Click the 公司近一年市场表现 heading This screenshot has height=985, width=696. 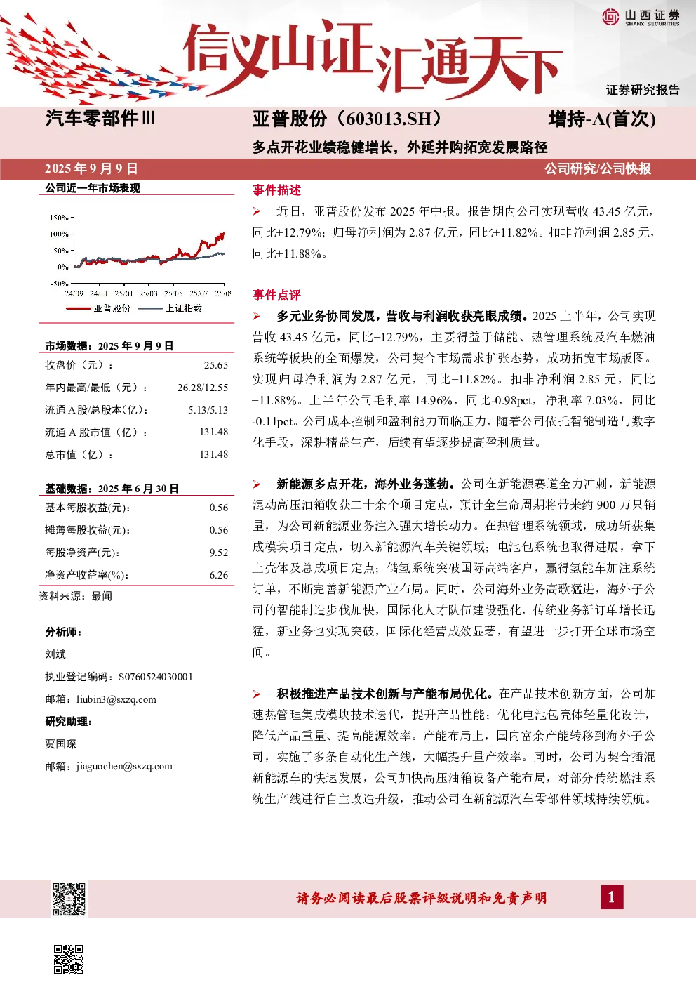[x=93, y=188]
